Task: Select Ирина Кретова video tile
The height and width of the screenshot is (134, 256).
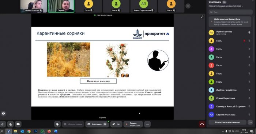Action: pos(34,6)
